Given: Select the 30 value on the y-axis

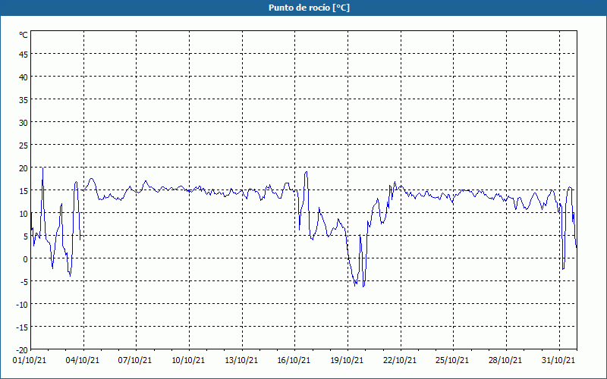Looking at the screenshot, I should (24, 123).
